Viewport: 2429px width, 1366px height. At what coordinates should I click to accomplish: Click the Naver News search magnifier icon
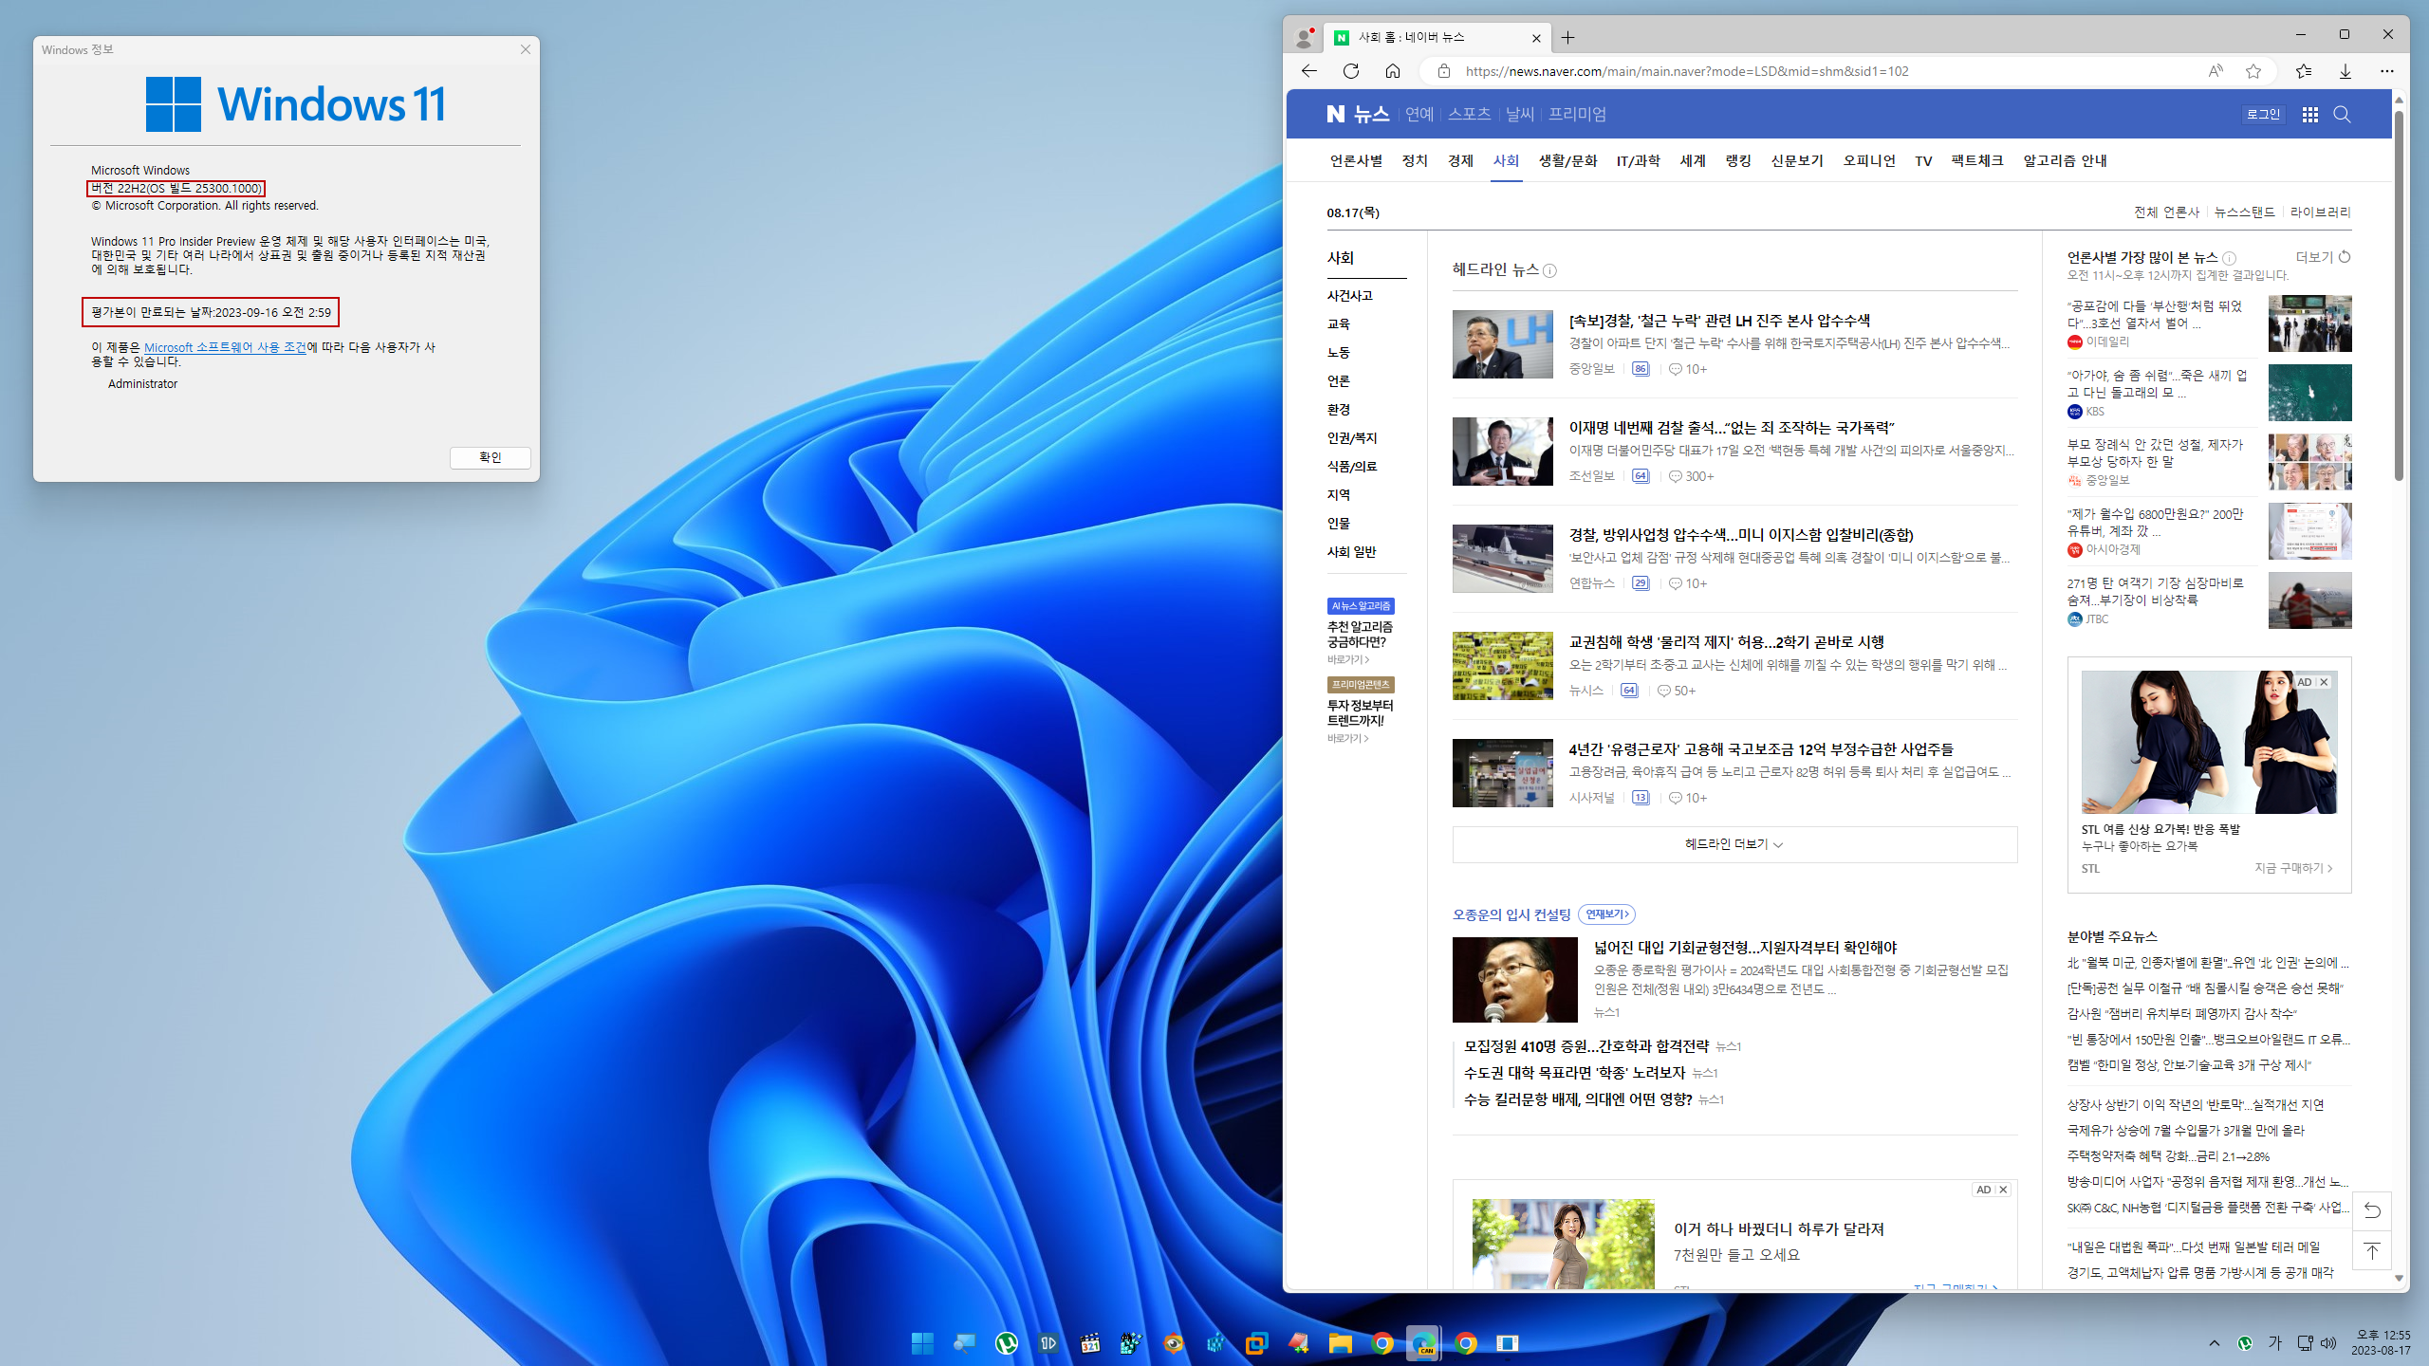2342,115
